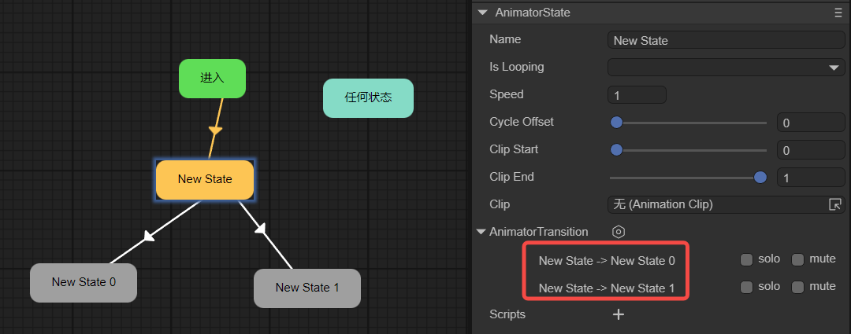This screenshot has height=334, width=851.
Task: Select the green 进入 entry node
Action: [x=212, y=79]
